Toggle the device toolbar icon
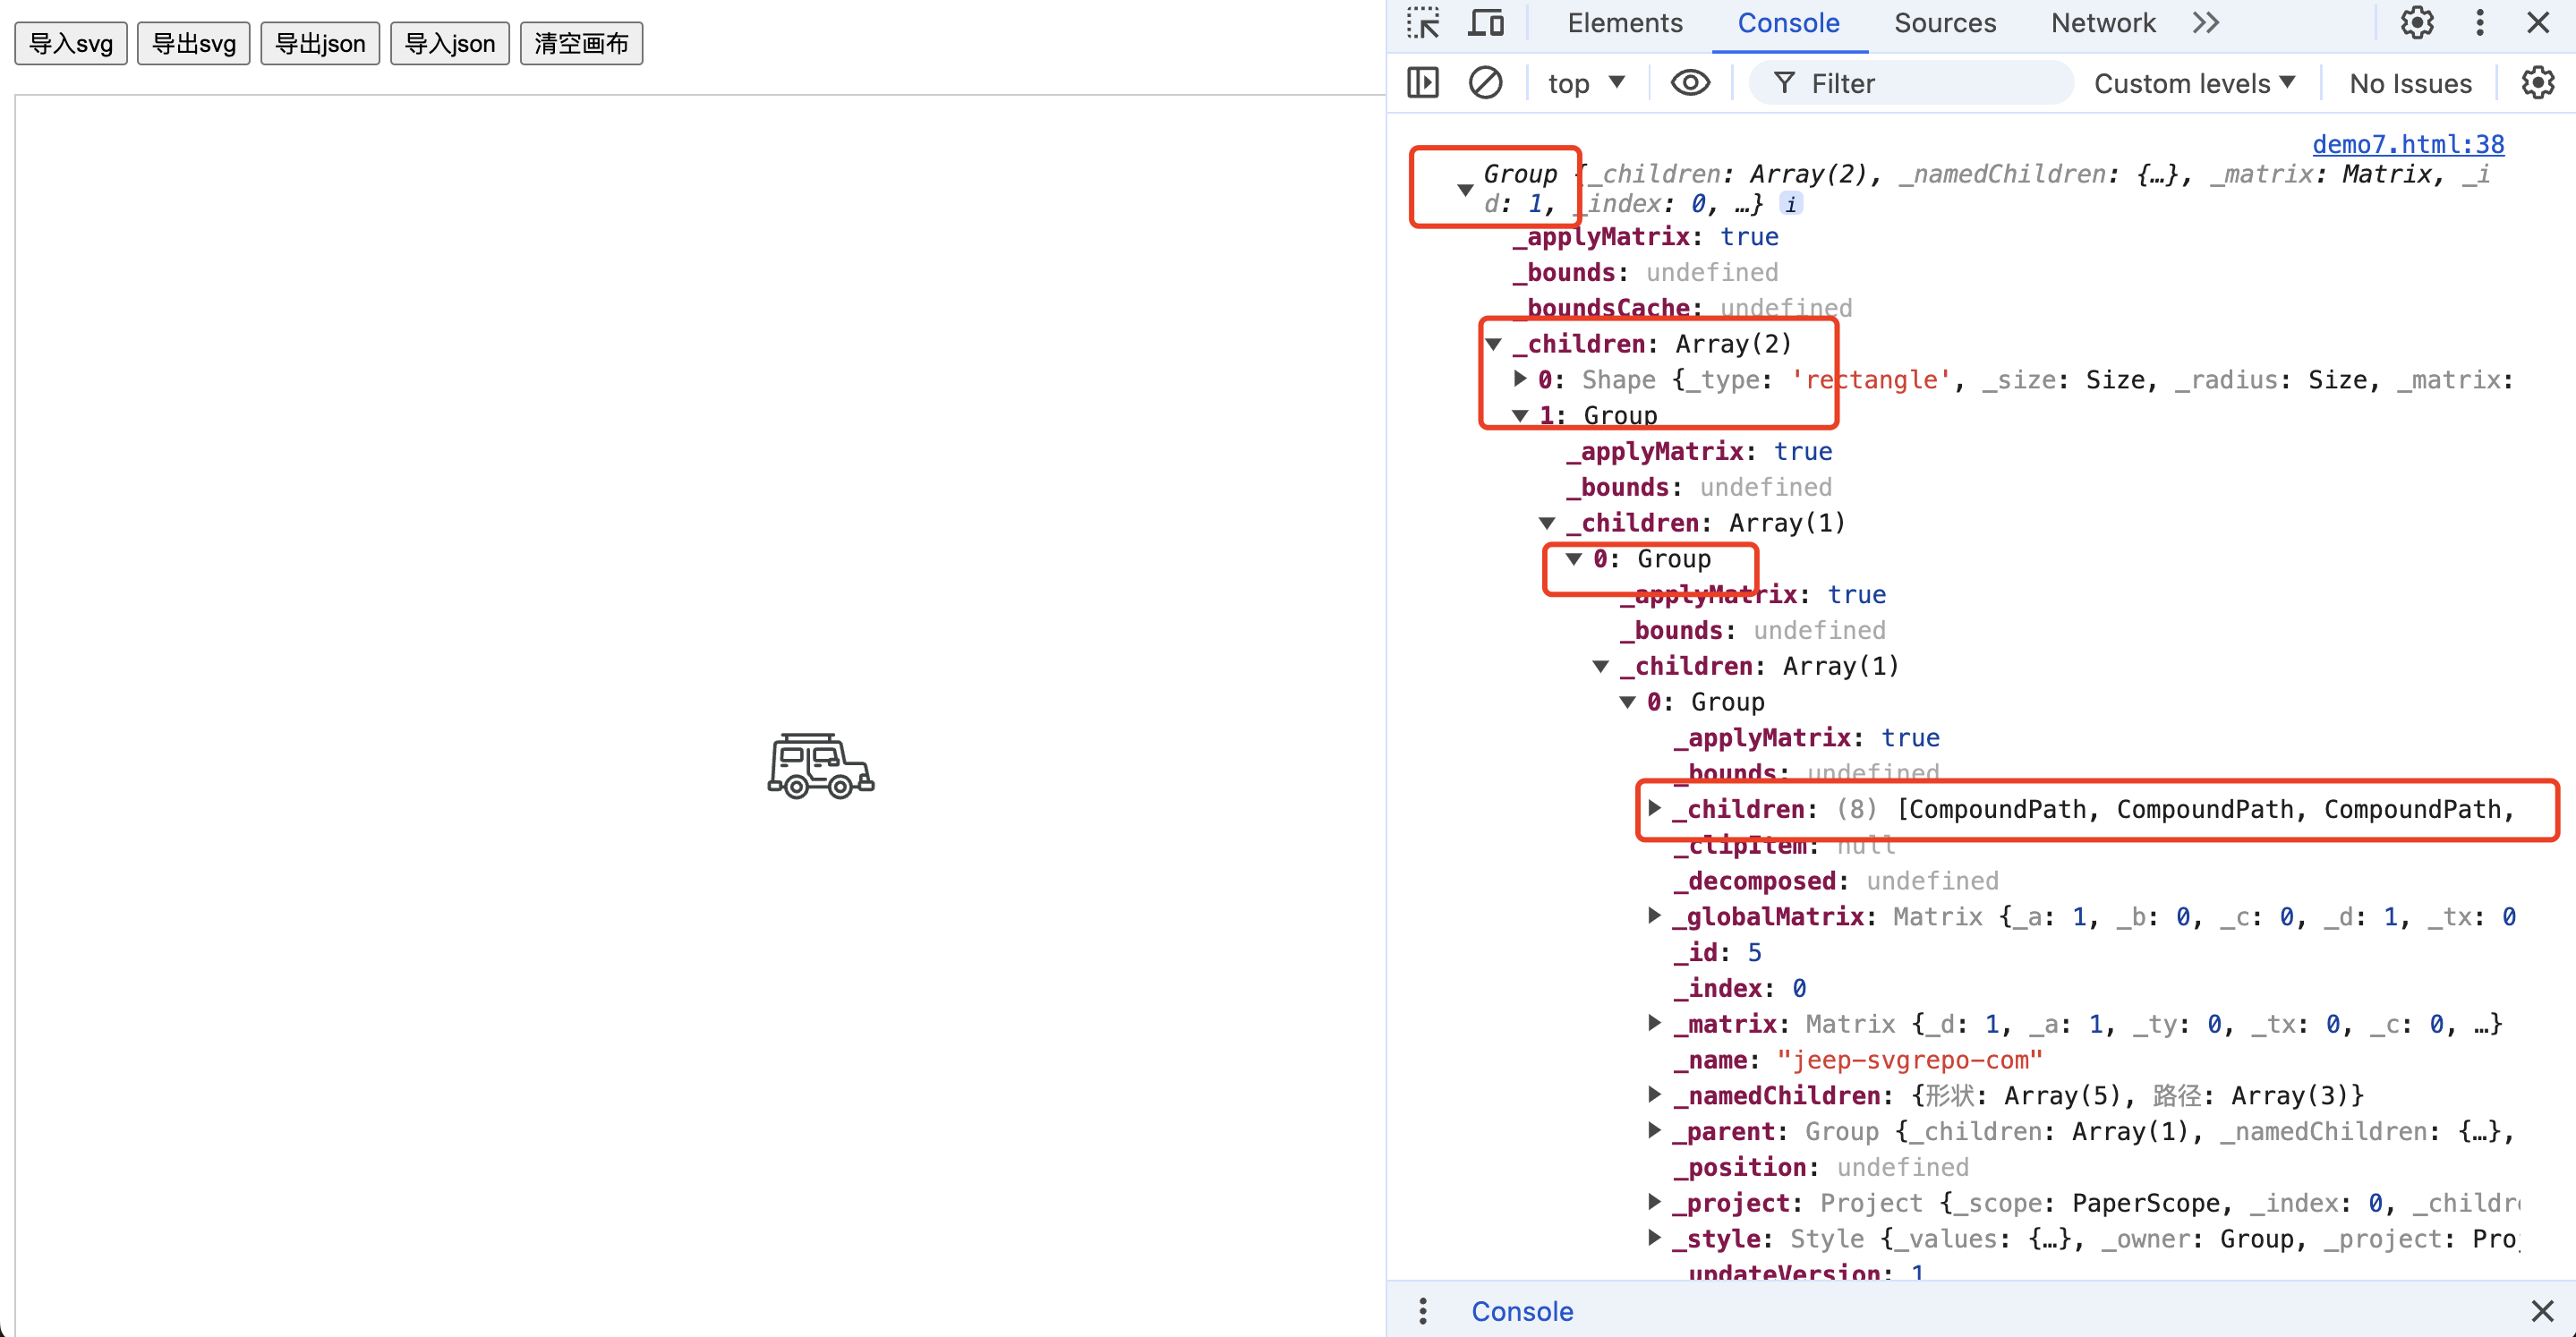The width and height of the screenshot is (2576, 1337). click(1486, 23)
